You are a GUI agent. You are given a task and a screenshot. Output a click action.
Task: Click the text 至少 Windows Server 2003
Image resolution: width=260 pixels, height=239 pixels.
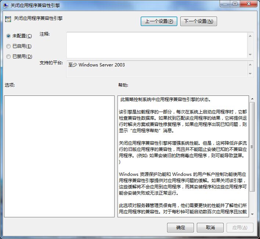pyautogui.click(x=96, y=65)
